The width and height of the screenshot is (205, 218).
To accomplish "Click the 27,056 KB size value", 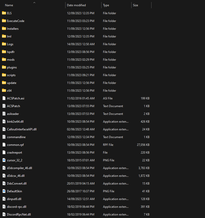I will [x=143, y=145].
